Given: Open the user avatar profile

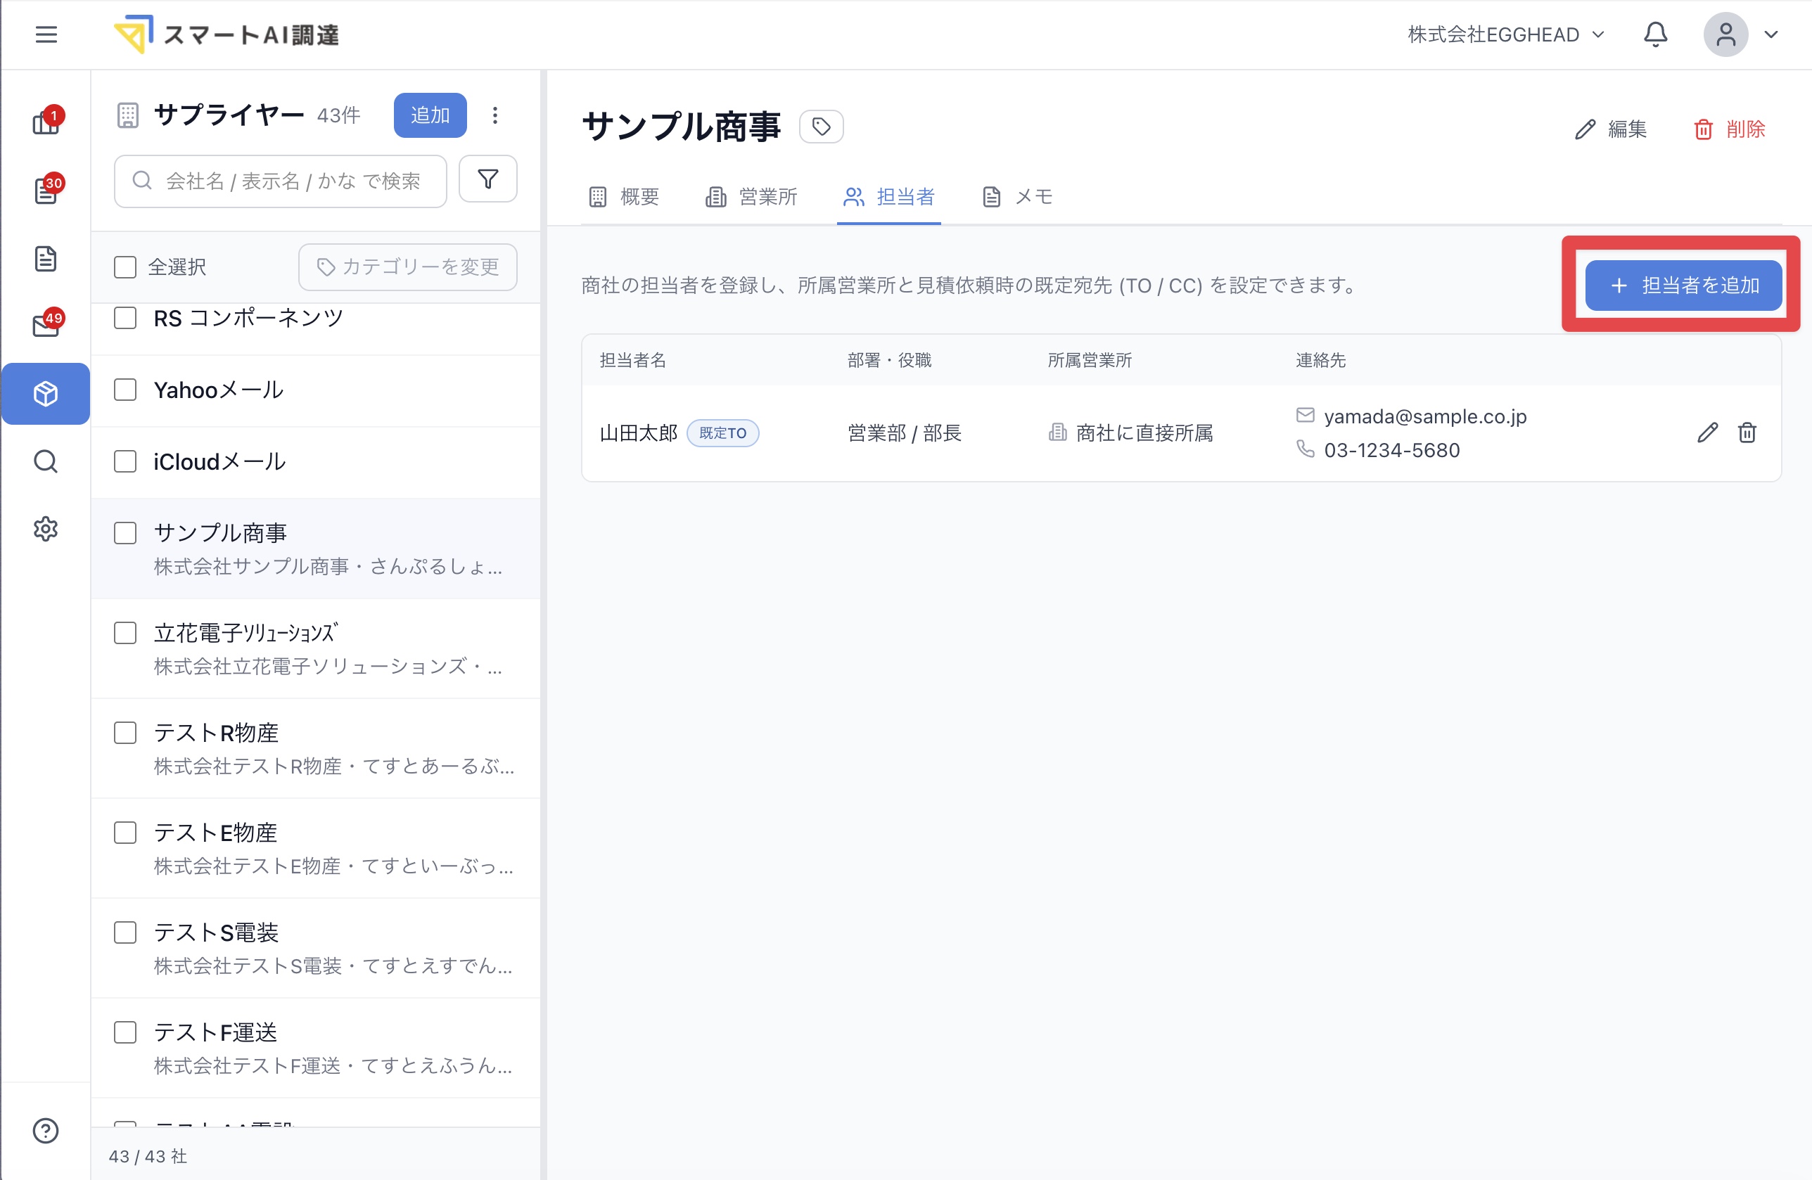Looking at the screenshot, I should pos(1725,34).
